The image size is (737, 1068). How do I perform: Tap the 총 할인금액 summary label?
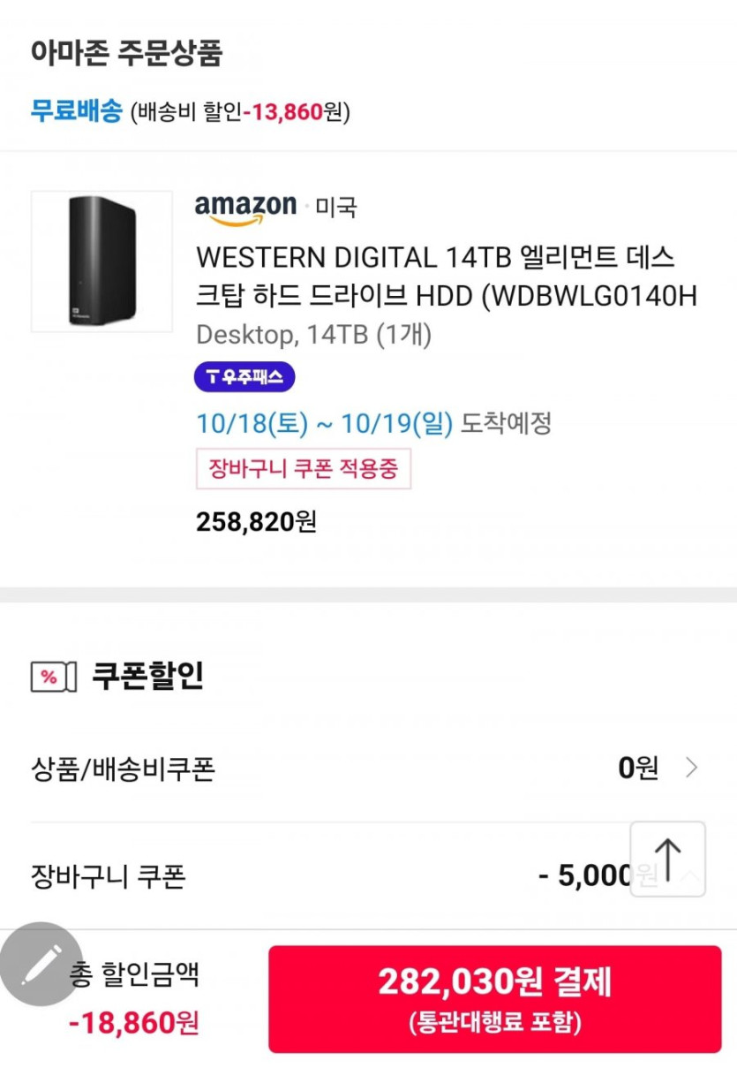coord(134,974)
